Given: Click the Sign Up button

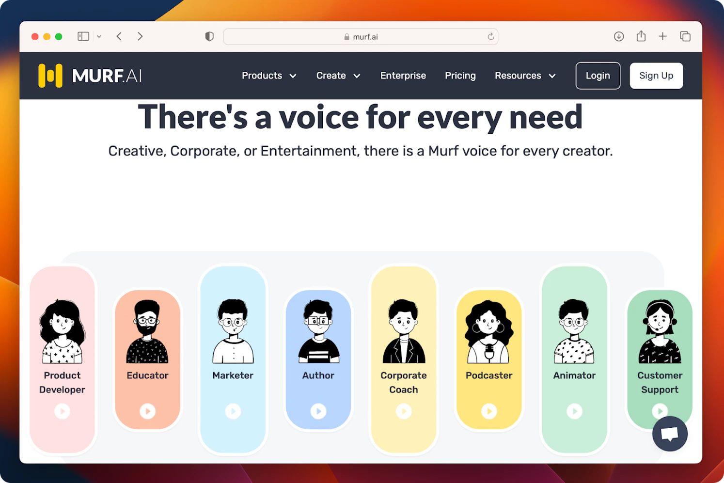Looking at the screenshot, I should 656,76.
